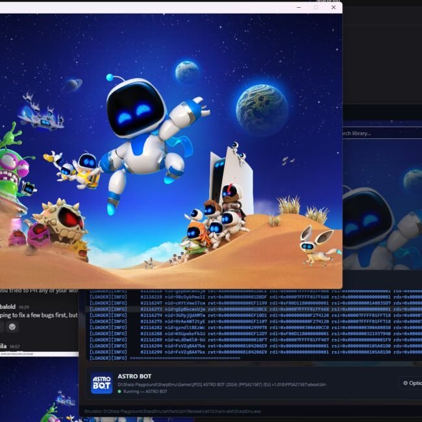Click the username balold in chat
The width and height of the screenshot is (422, 422).
(8, 306)
